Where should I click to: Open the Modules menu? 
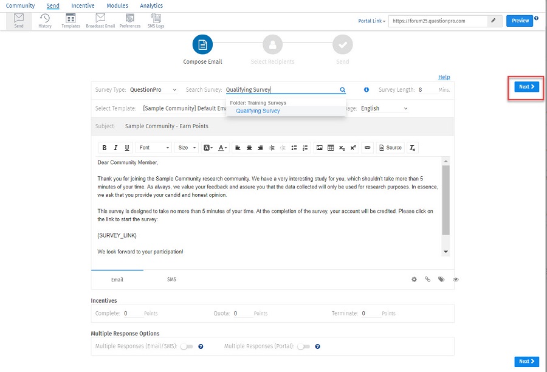click(117, 5)
